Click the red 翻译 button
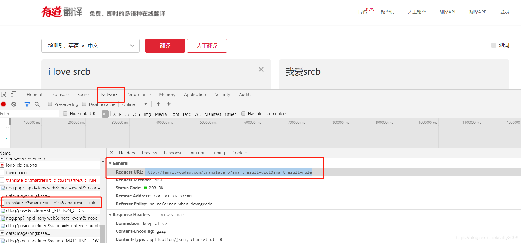 tap(165, 46)
